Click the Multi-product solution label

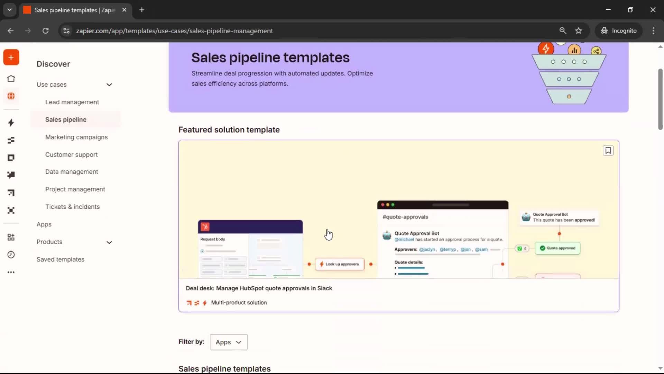[x=239, y=303]
